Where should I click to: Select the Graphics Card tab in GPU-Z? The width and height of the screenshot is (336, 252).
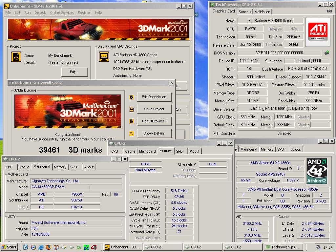click(x=223, y=11)
